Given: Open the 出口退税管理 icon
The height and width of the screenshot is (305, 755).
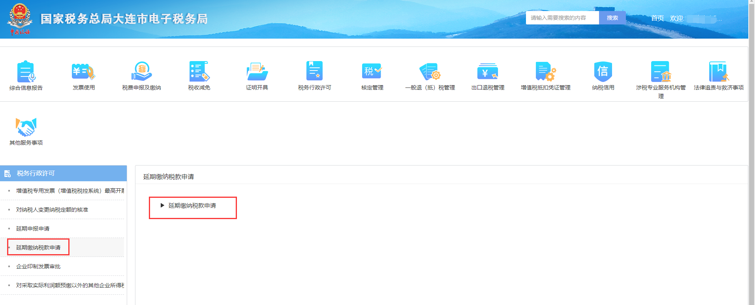Looking at the screenshot, I should [488, 71].
